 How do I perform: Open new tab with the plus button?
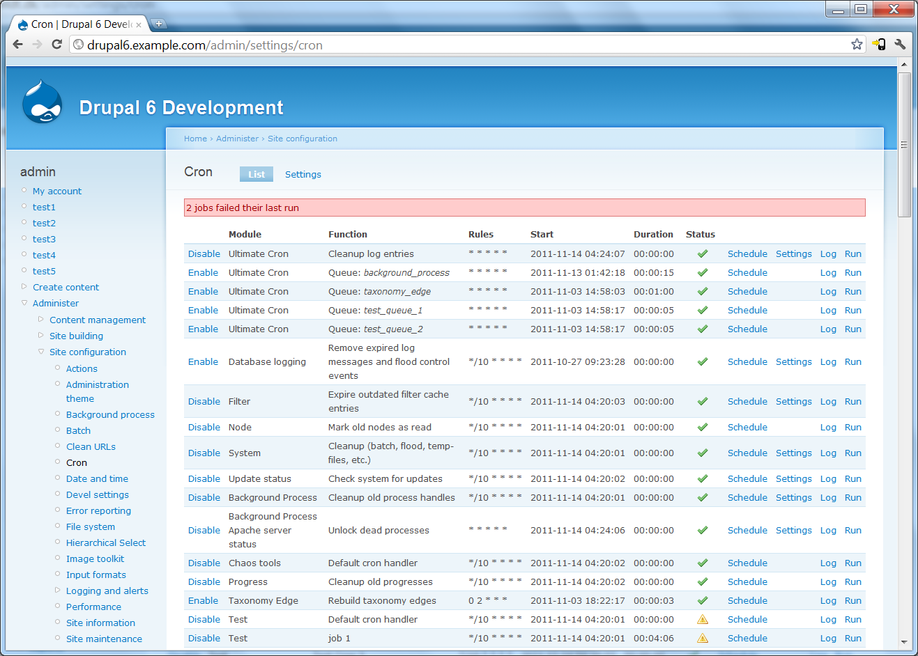click(159, 24)
